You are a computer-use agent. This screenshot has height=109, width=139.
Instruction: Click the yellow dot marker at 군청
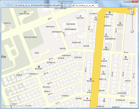coord(2,55)
